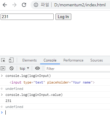The width and height of the screenshot is (110, 117).
Task: Click the console Filter field
Action: click(78, 69)
